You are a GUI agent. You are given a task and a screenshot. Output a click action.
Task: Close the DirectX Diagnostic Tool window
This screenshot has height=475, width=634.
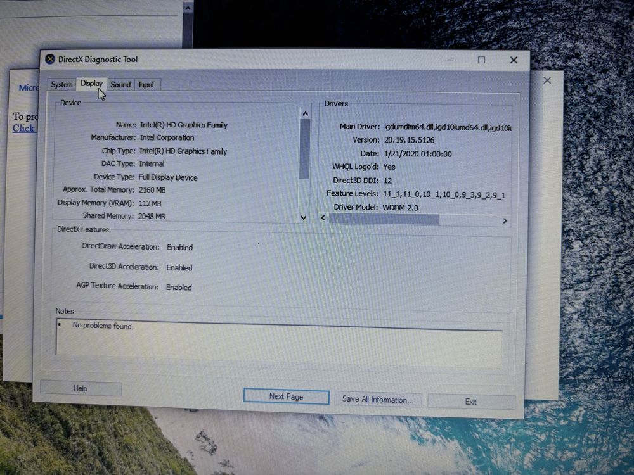(514, 60)
